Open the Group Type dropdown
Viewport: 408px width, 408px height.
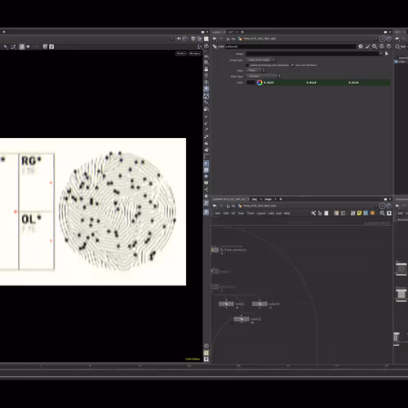pos(260,60)
